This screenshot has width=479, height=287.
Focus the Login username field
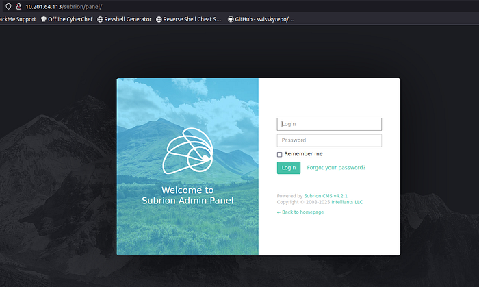click(329, 124)
